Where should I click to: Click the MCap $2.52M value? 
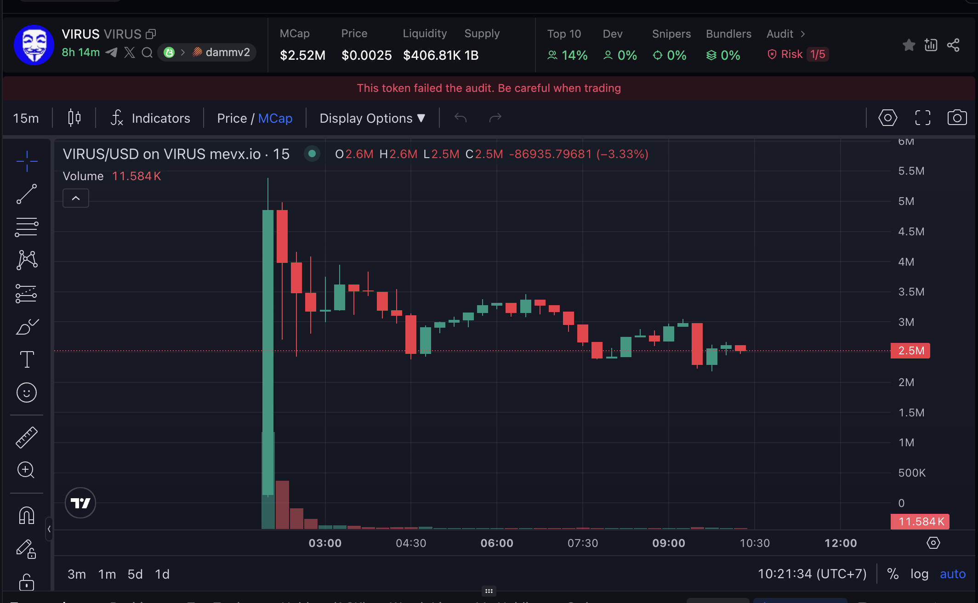pos(302,55)
